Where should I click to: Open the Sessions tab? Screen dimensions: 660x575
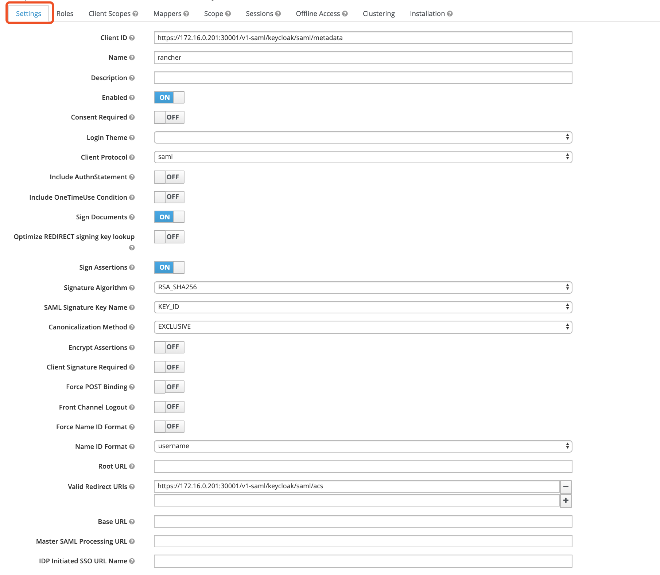(259, 14)
